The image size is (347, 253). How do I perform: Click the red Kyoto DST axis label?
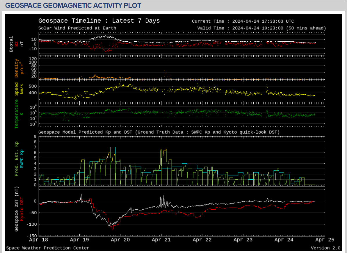click(x=22, y=208)
